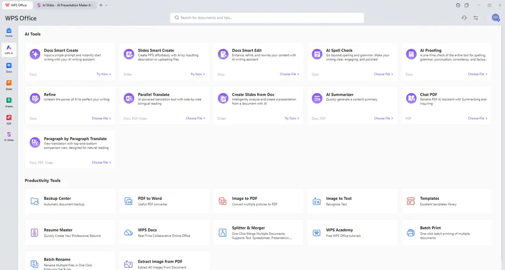
Task: Click Choose File on Parallel Translate
Action: coord(195,118)
